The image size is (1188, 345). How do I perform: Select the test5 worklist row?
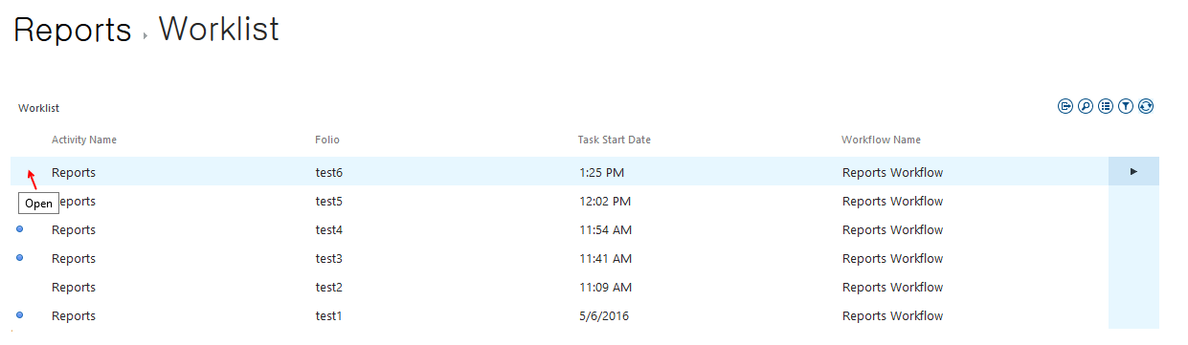tap(584, 201)
